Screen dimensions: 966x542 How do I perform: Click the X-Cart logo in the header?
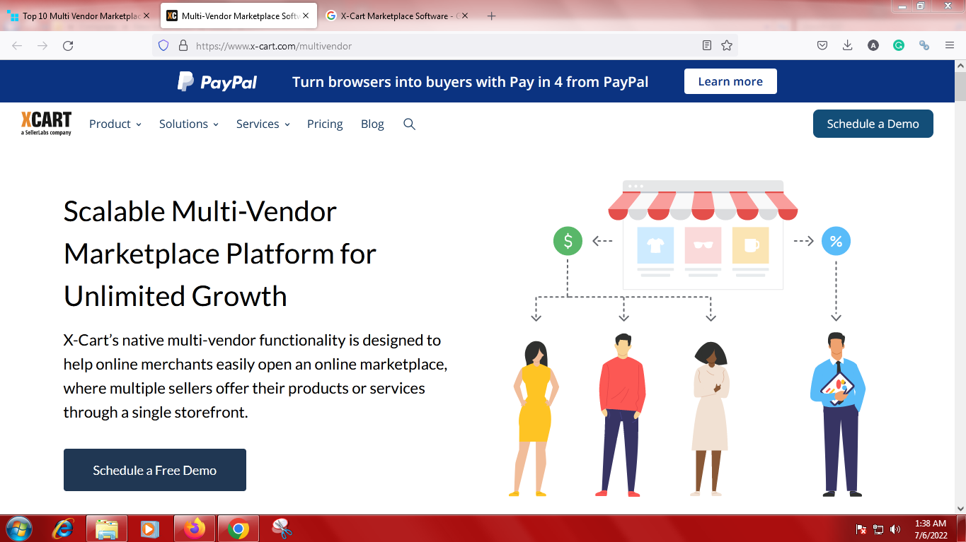coord(46,124)
